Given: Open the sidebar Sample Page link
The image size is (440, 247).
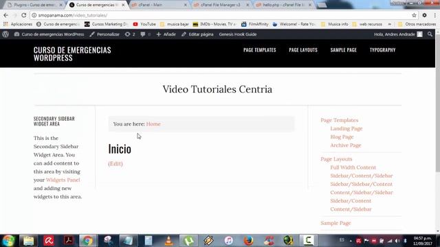Looking at the screenshot, I should tap(335, 223).
